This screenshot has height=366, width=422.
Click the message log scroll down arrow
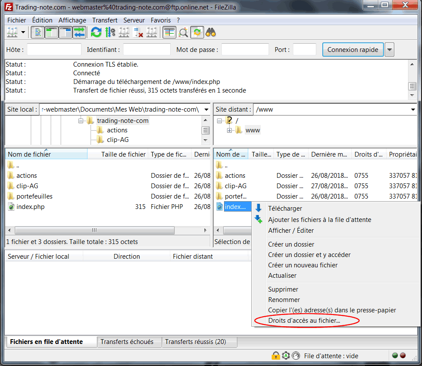coord(412,96)
